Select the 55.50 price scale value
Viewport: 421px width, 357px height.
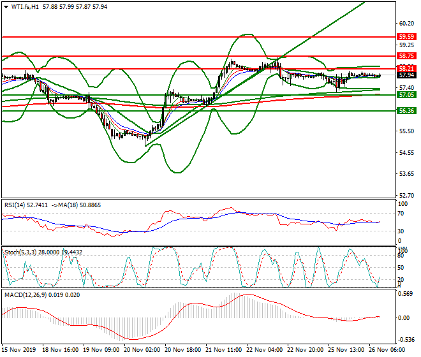pos(406,131)
